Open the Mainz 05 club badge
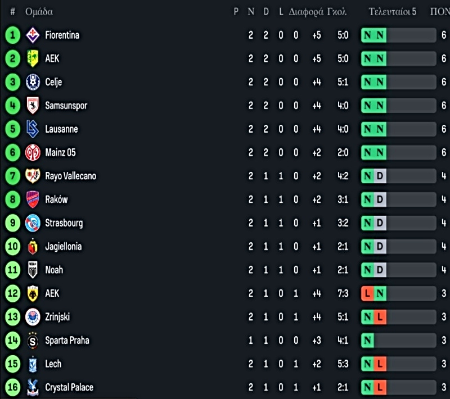The height and width of the screenshot is (399, 450). (x=33, y=152)
